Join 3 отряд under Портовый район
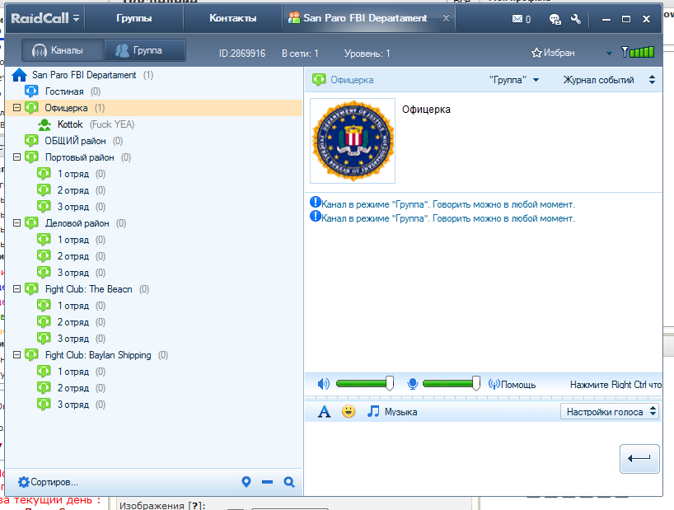Image resolution: width=674 pixels, height=510 pixels. pyautogui.click(x=73, y=207)
